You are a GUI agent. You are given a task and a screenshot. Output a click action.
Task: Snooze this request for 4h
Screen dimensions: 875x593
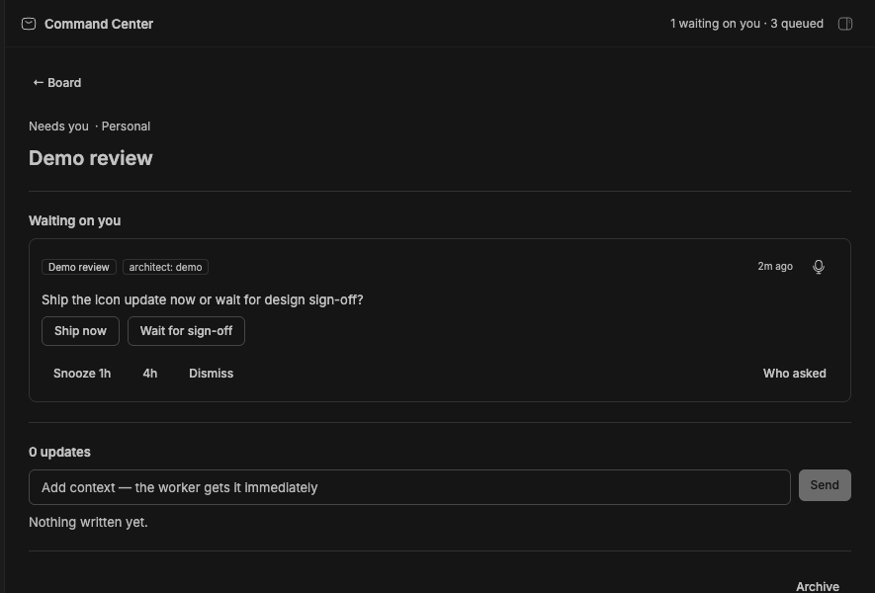coord(150,374)
